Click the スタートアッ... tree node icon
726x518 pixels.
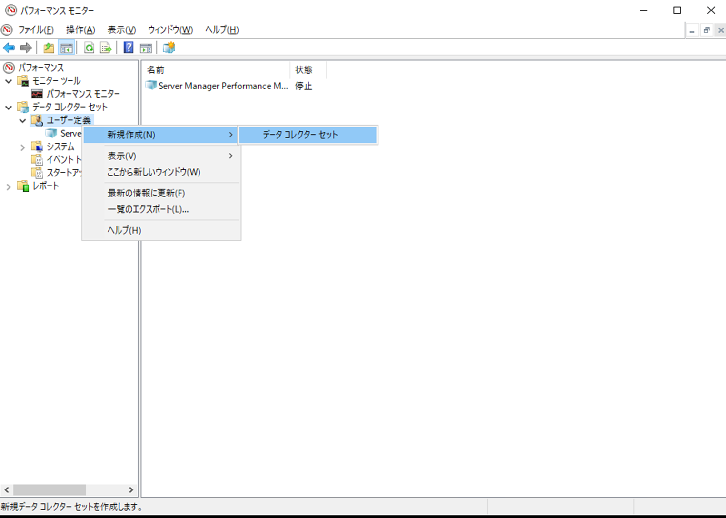pos(37,172)
